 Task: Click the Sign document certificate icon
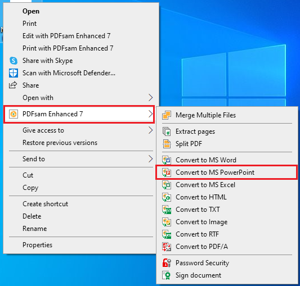coord(167,275)
